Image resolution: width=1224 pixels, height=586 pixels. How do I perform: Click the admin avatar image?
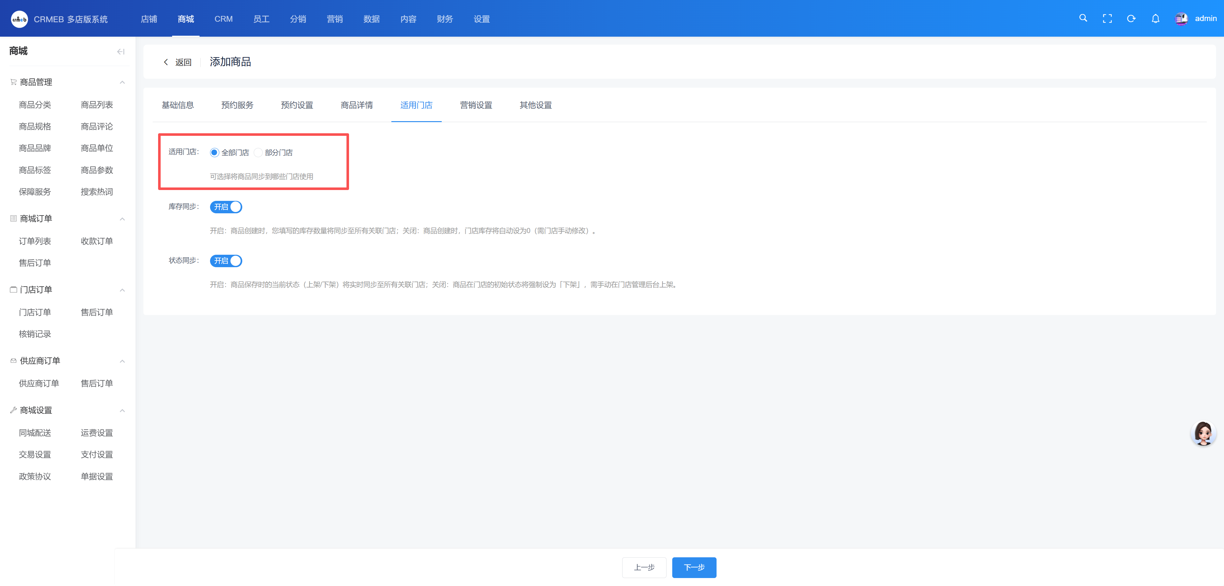point(1181,18)
